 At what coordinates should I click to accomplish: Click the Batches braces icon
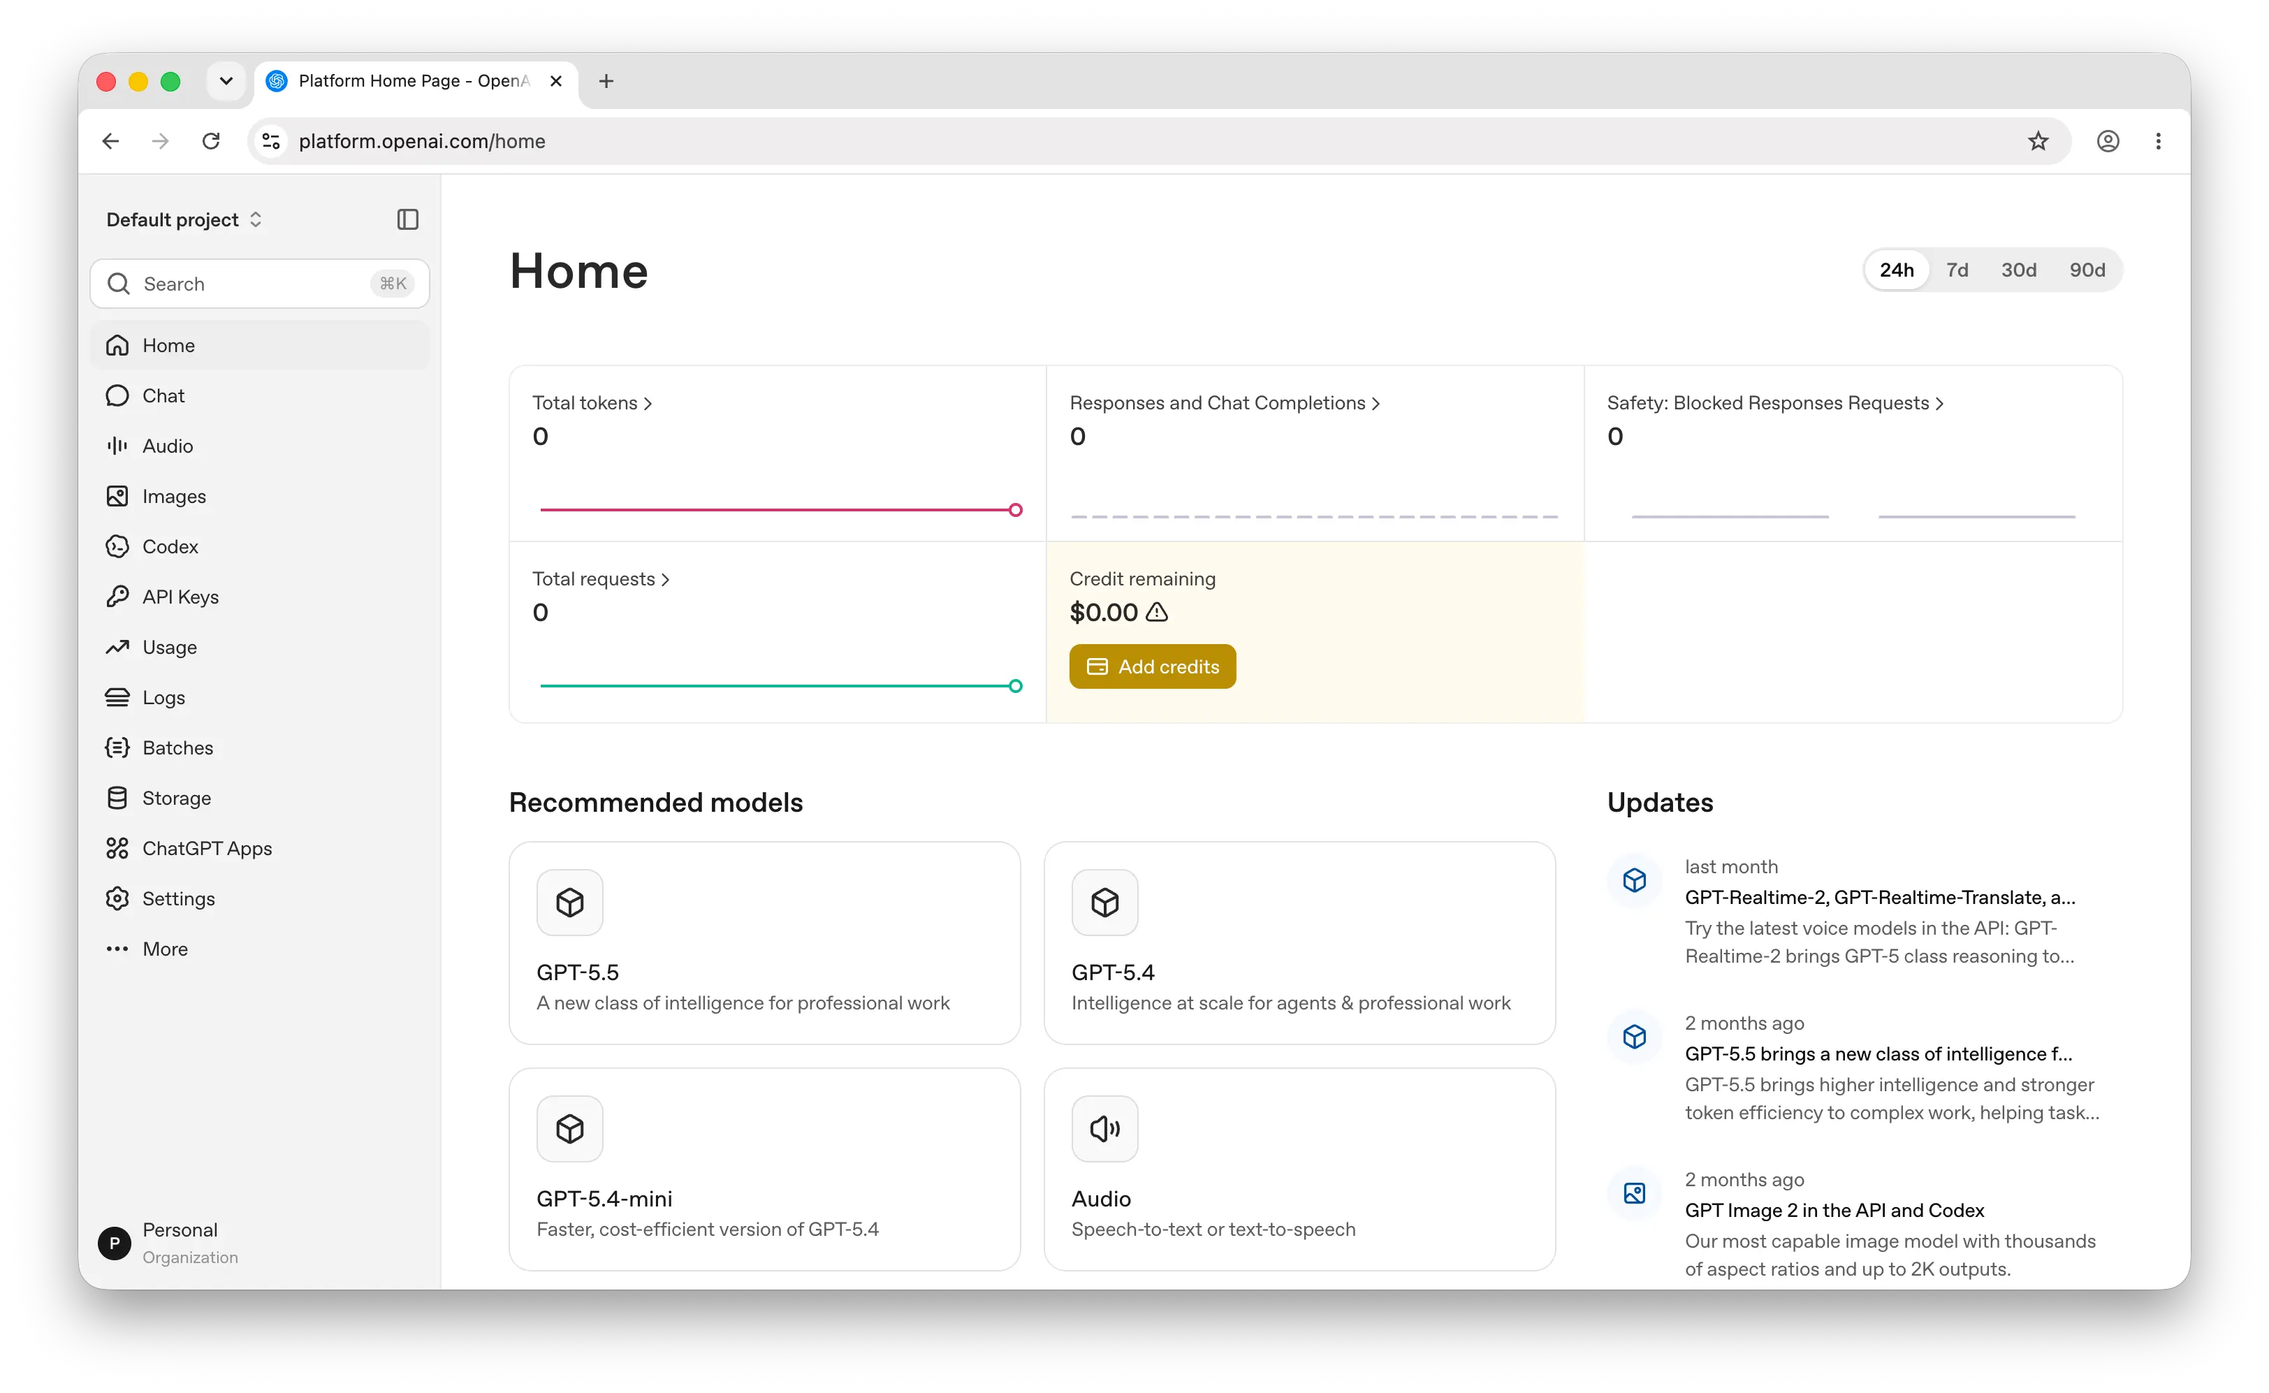click(117, 748)
